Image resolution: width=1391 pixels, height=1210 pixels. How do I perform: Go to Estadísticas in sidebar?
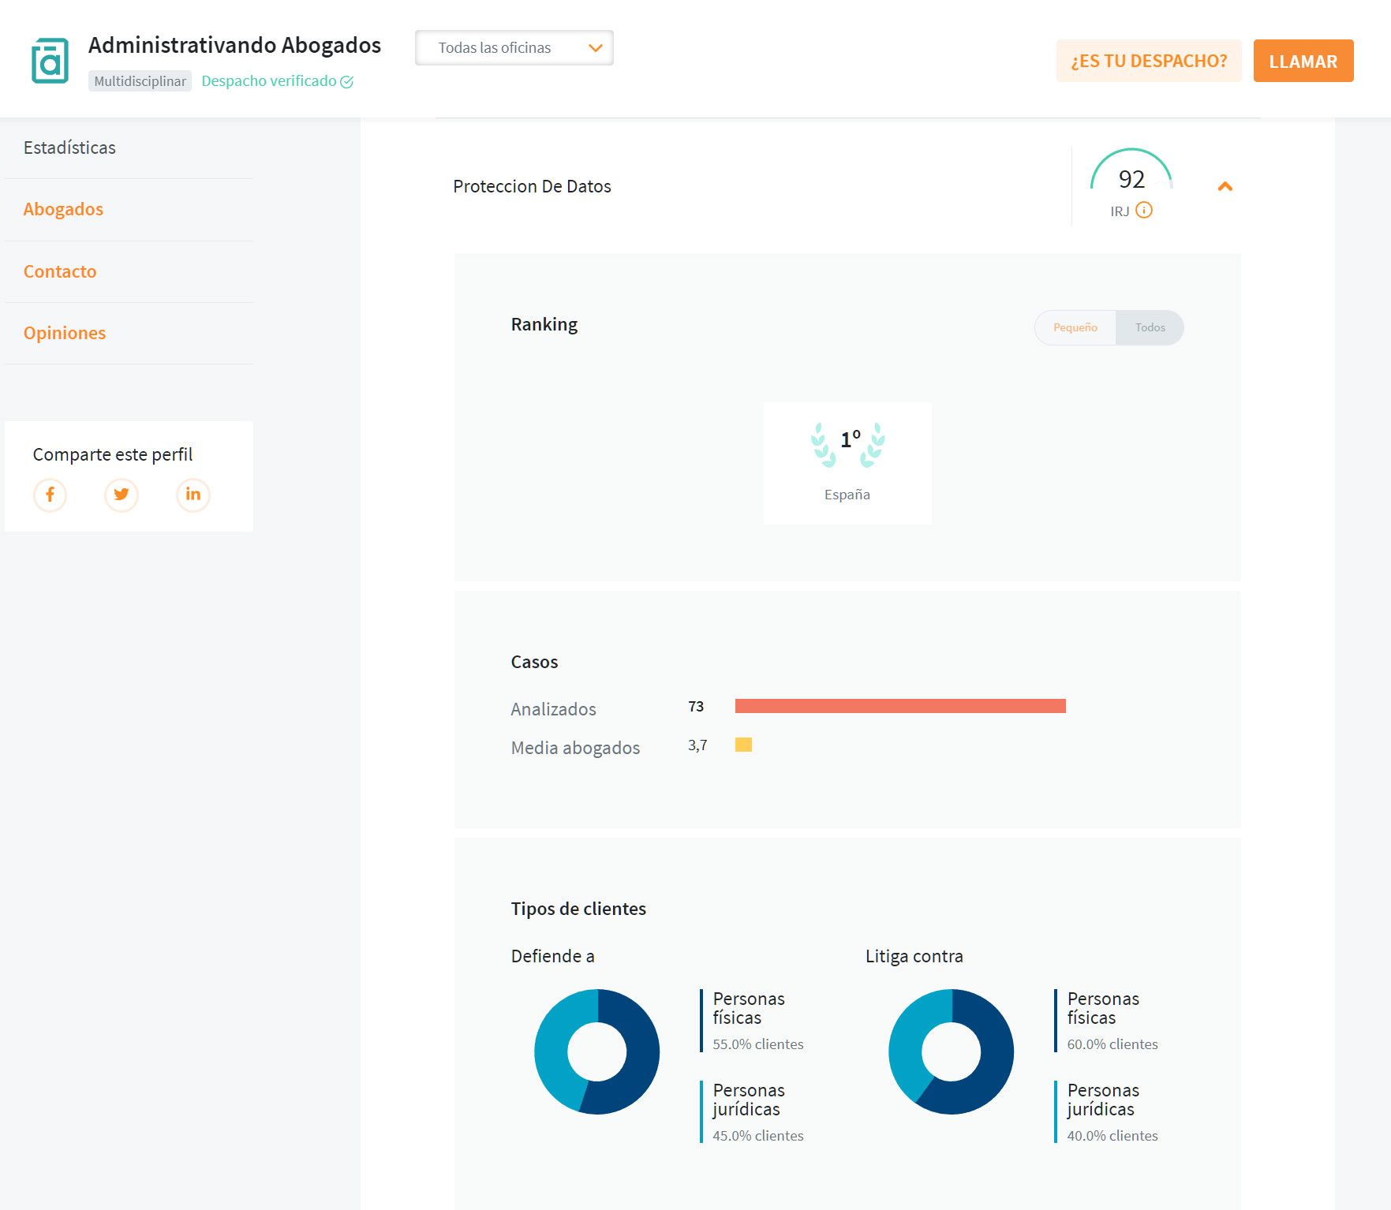(69, 148)
